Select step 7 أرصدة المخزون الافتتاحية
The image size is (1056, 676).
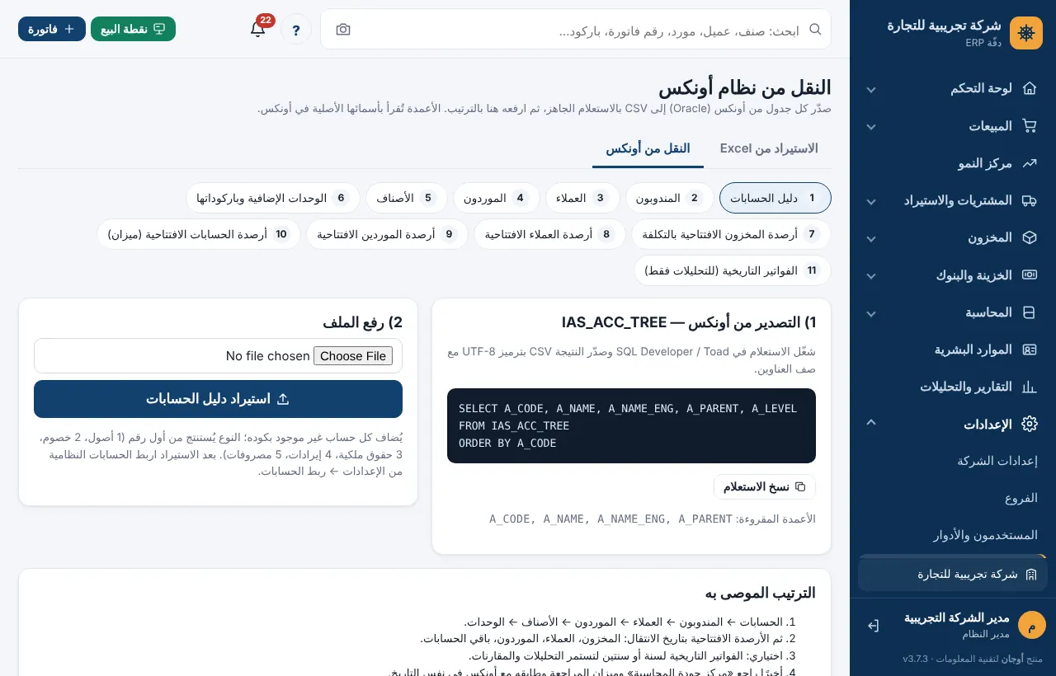coord(731,234)
